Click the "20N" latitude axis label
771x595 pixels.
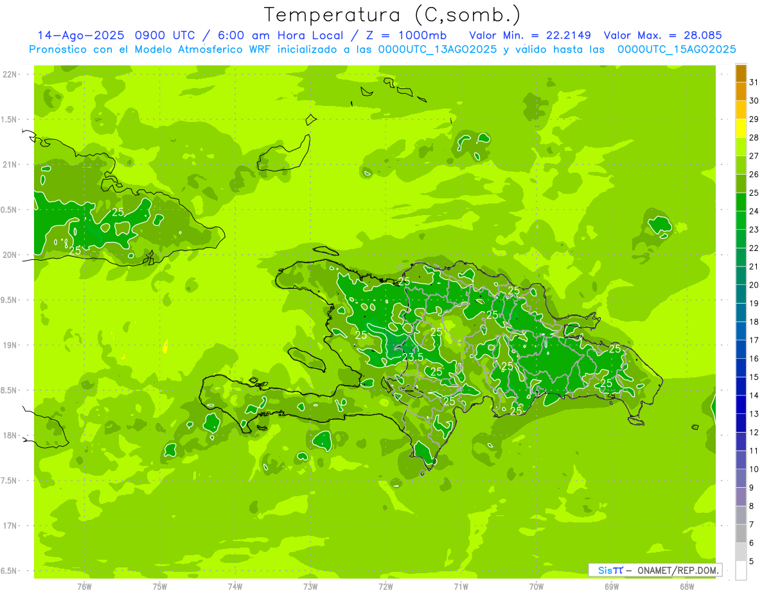[9, 255]
